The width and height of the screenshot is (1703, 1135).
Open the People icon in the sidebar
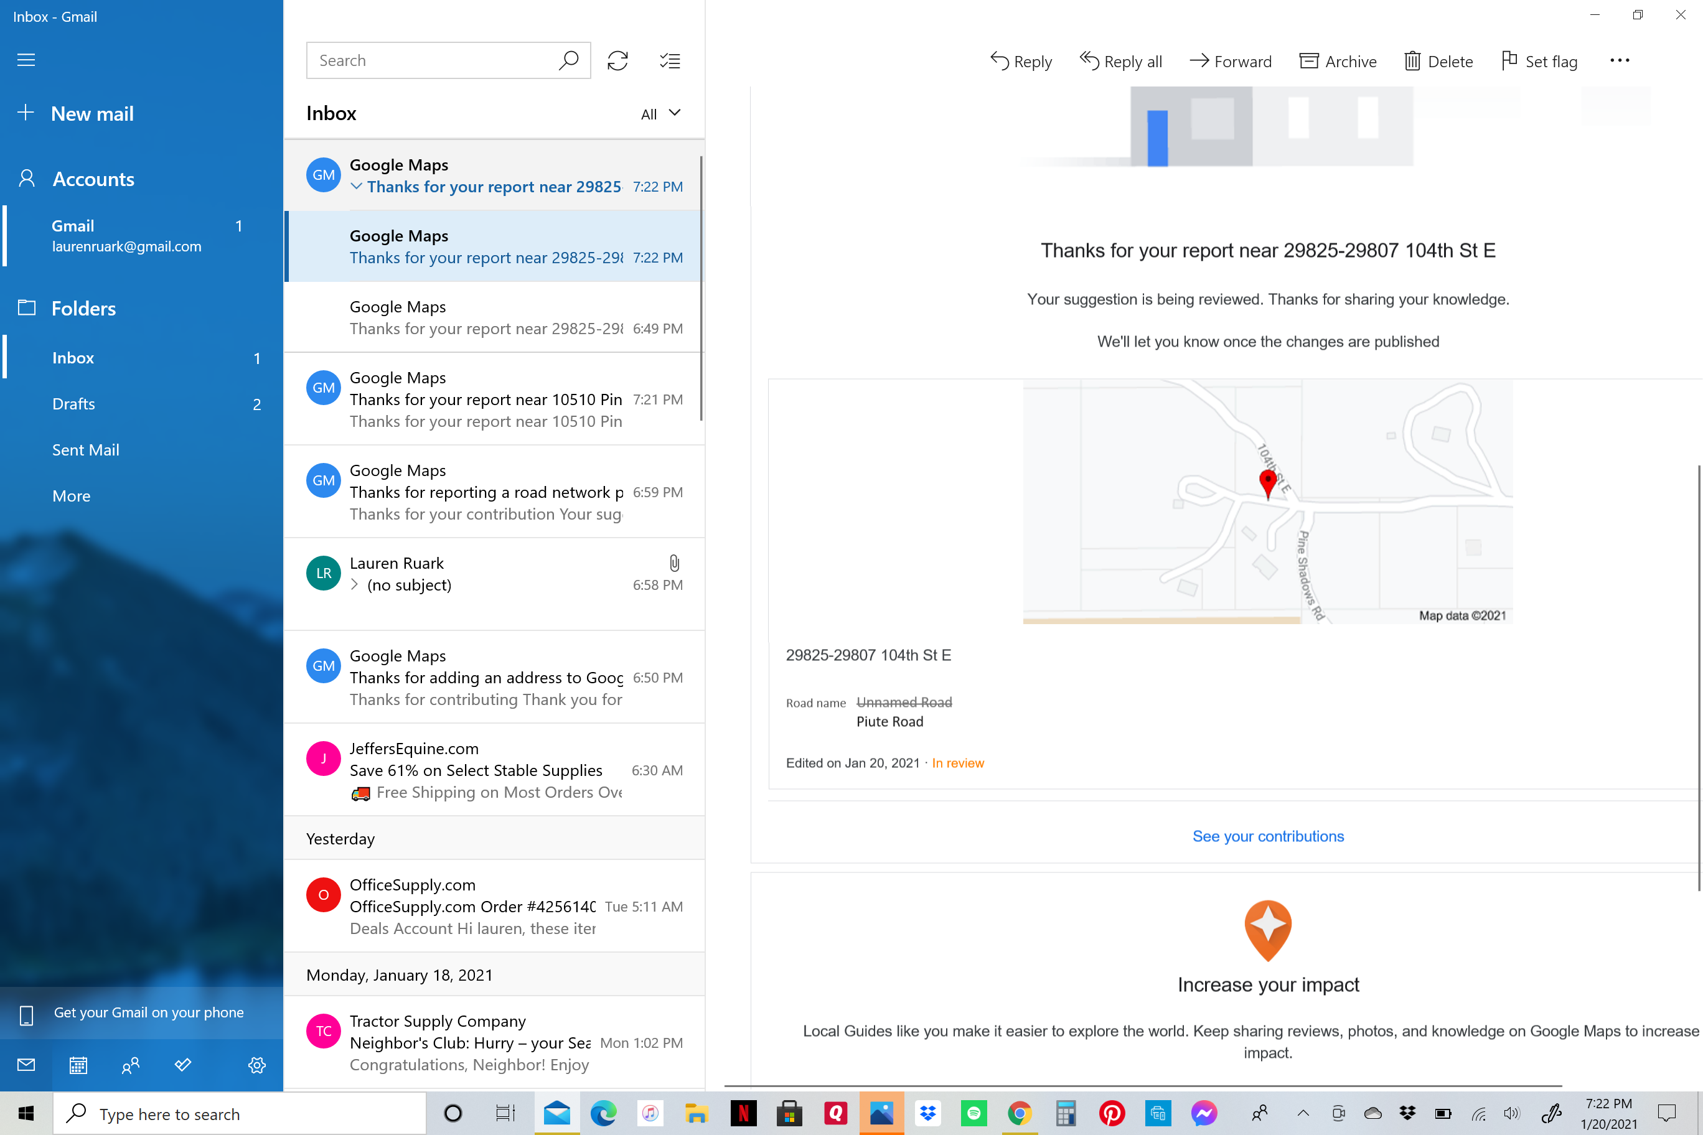pyautogui.click(x=131, y=1065)
